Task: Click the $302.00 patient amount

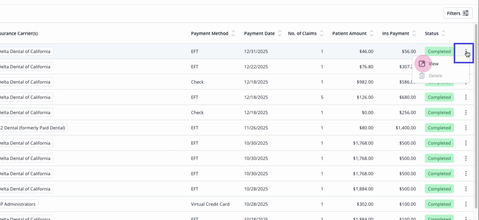Action: click(365, 204)
